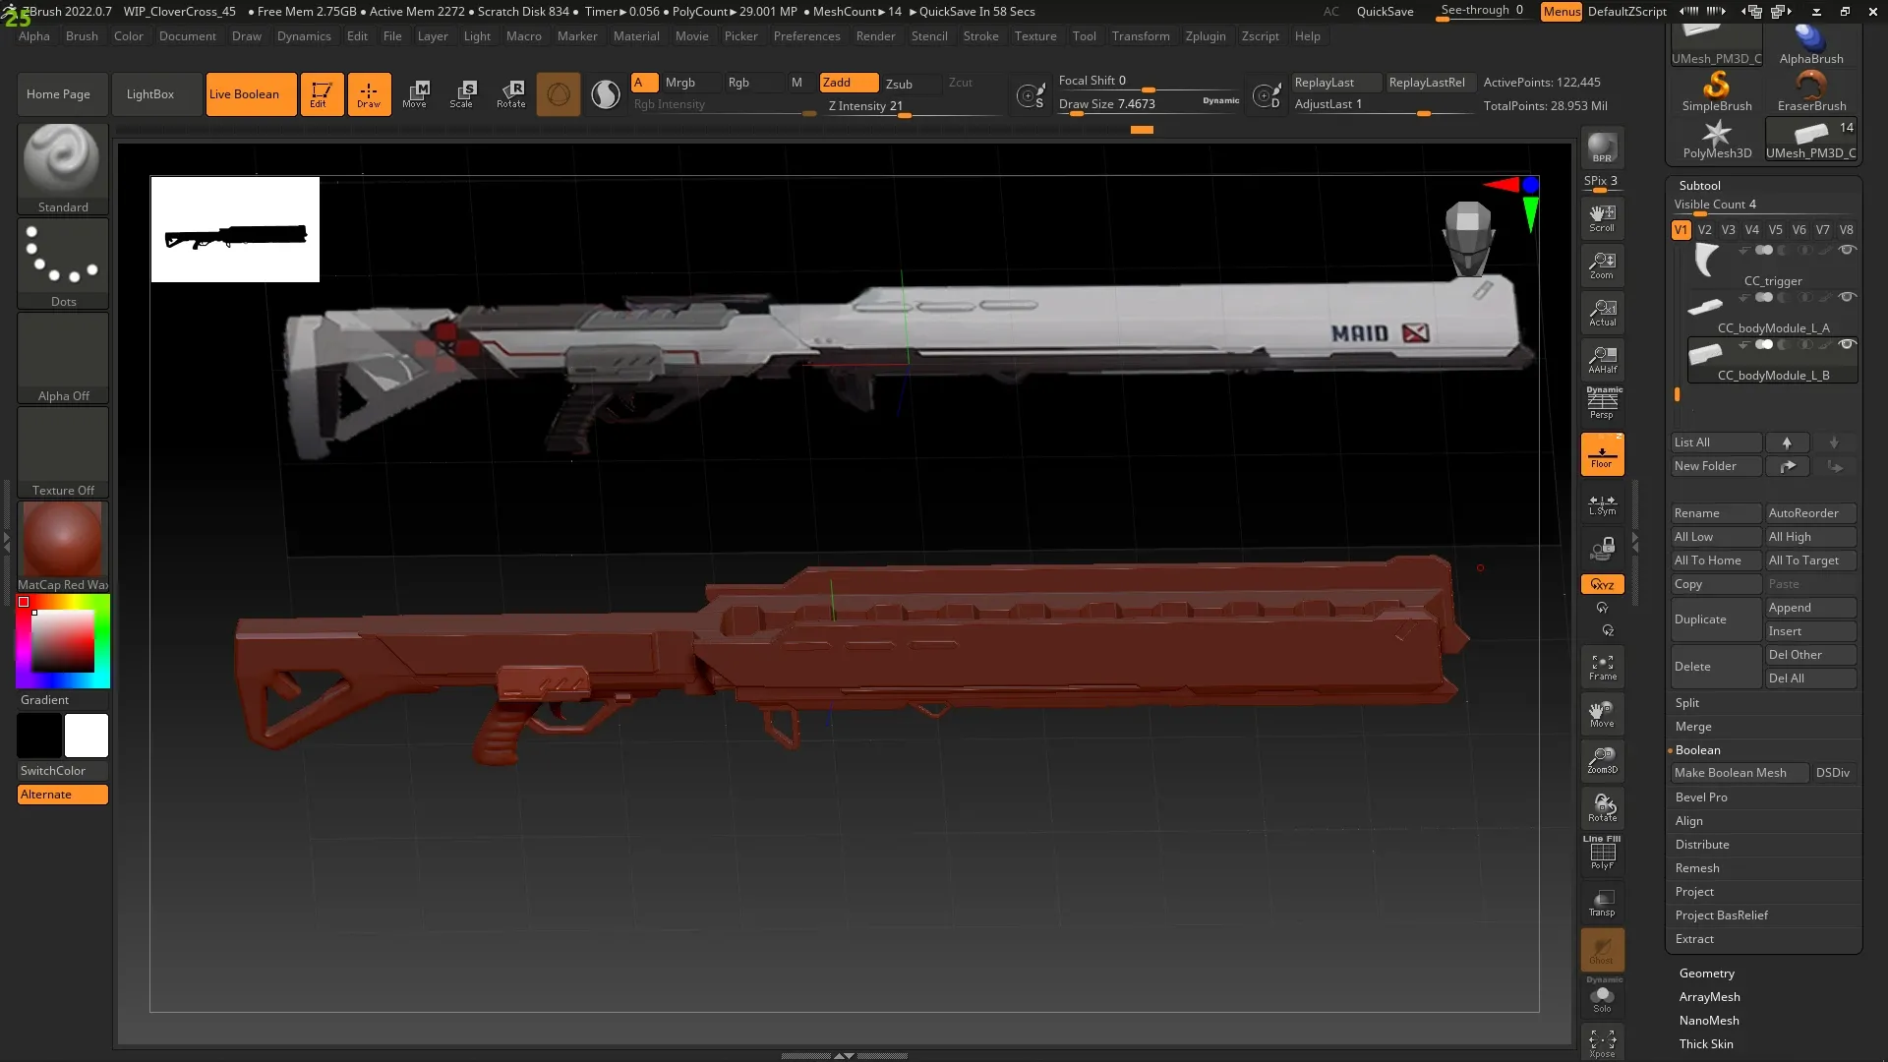Click Make Boolean Mesh button

(x=1738, y=773)
